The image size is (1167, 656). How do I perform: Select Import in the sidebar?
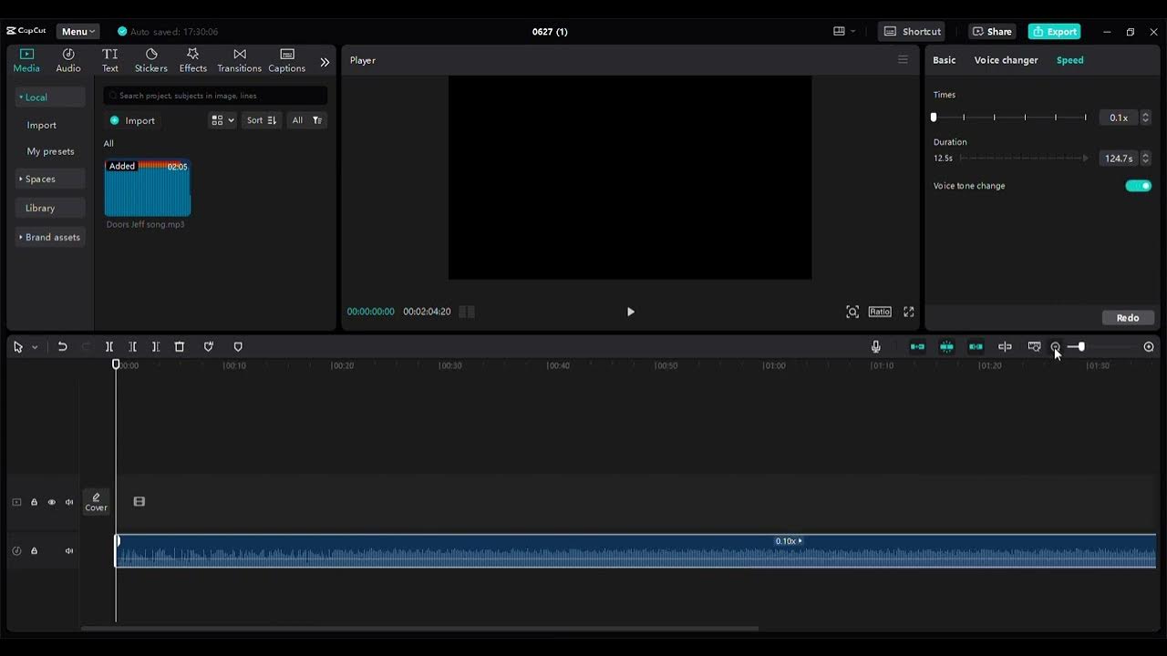click(x=42, y=125)
